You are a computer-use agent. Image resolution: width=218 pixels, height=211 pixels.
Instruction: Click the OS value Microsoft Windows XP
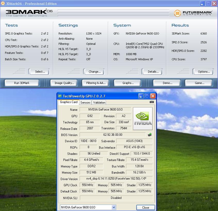tap(139, 59)
